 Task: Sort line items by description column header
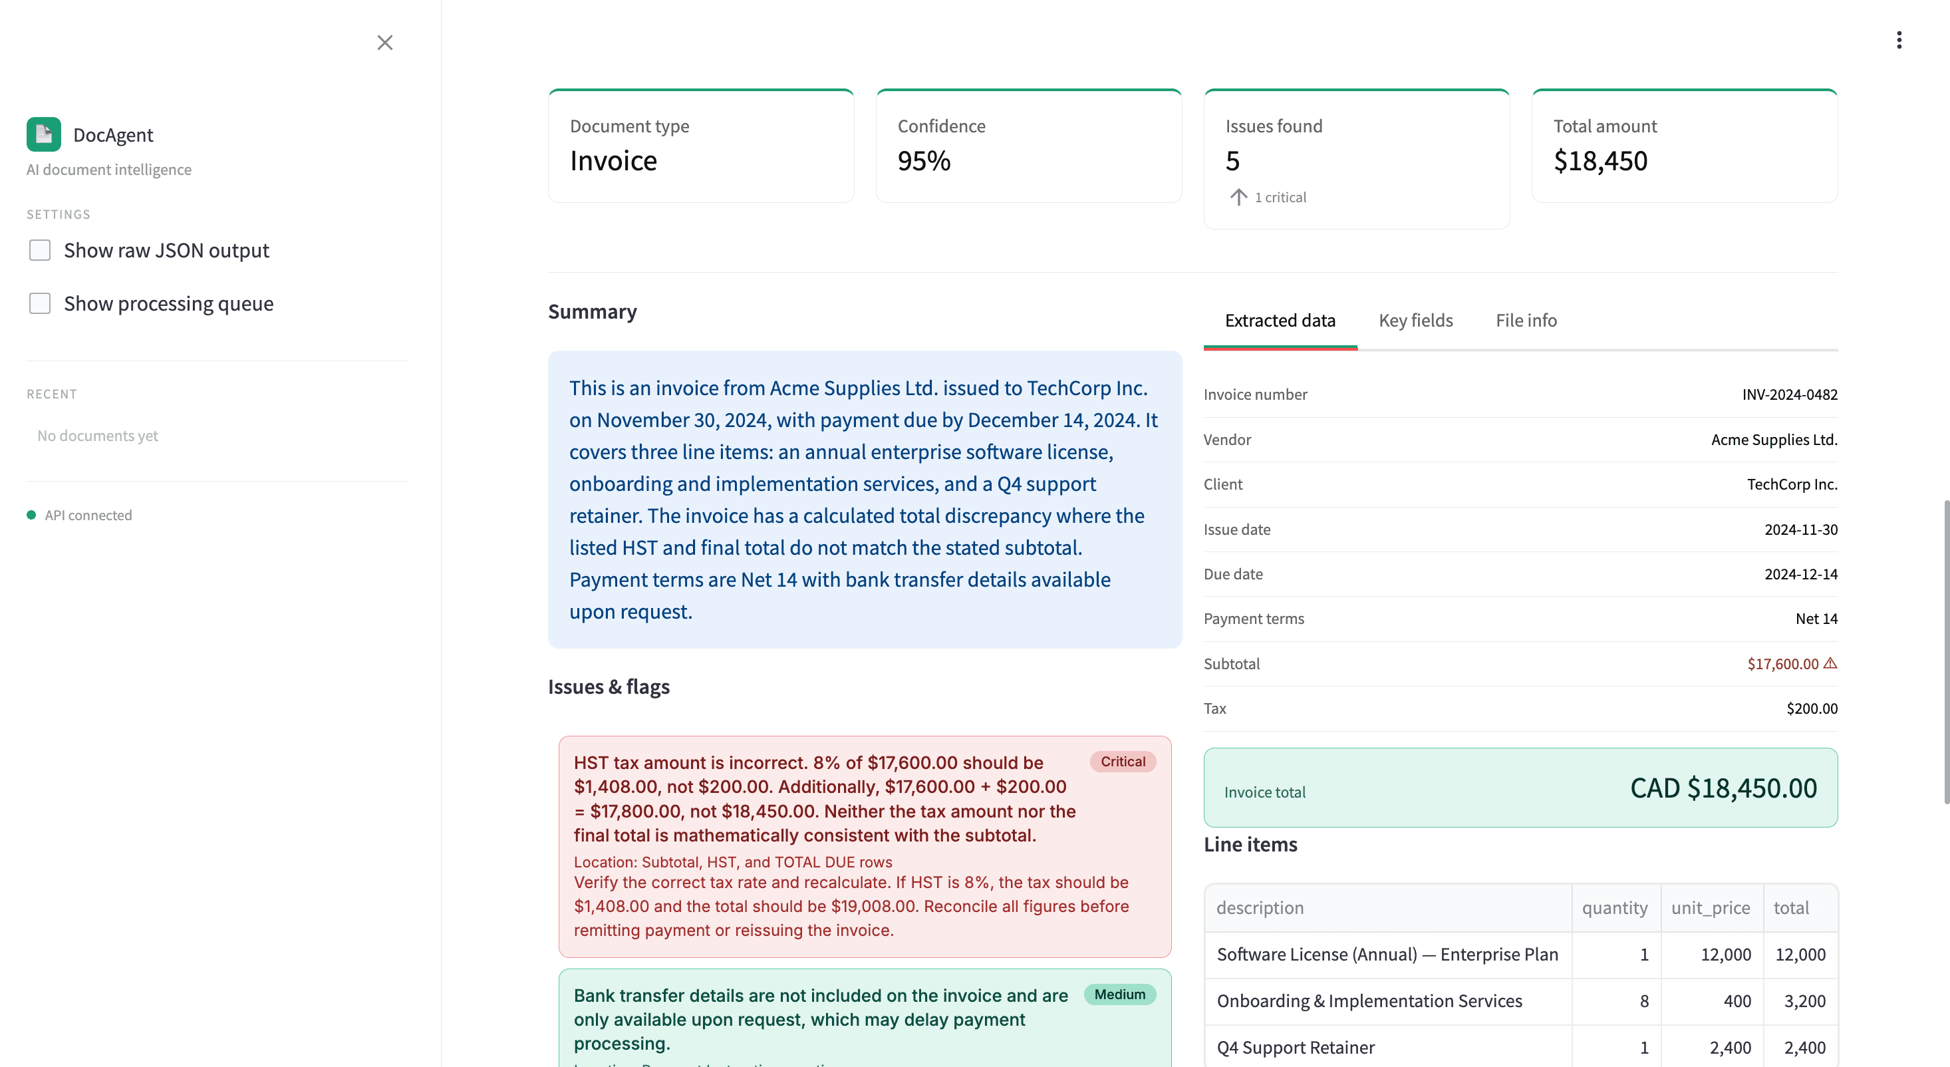click(x=1387, y=907)
